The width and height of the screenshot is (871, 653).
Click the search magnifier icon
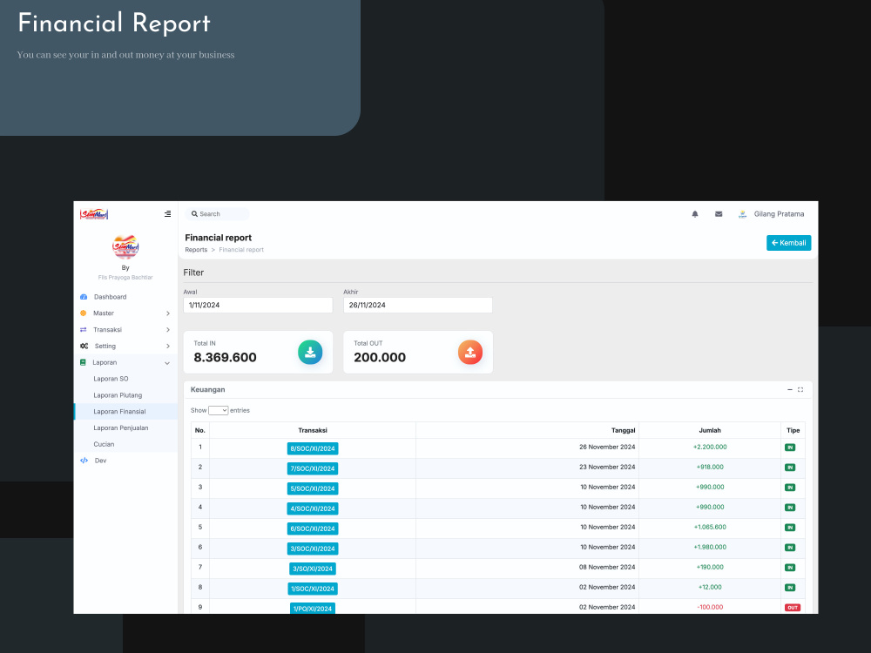pos(194,214)
